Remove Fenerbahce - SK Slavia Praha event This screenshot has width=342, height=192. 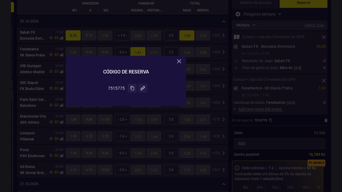tap(324, 81)
